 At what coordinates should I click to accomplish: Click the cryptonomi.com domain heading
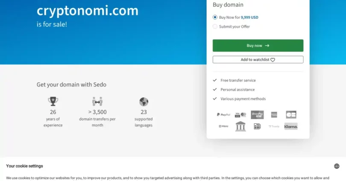(x=88, y=11)
